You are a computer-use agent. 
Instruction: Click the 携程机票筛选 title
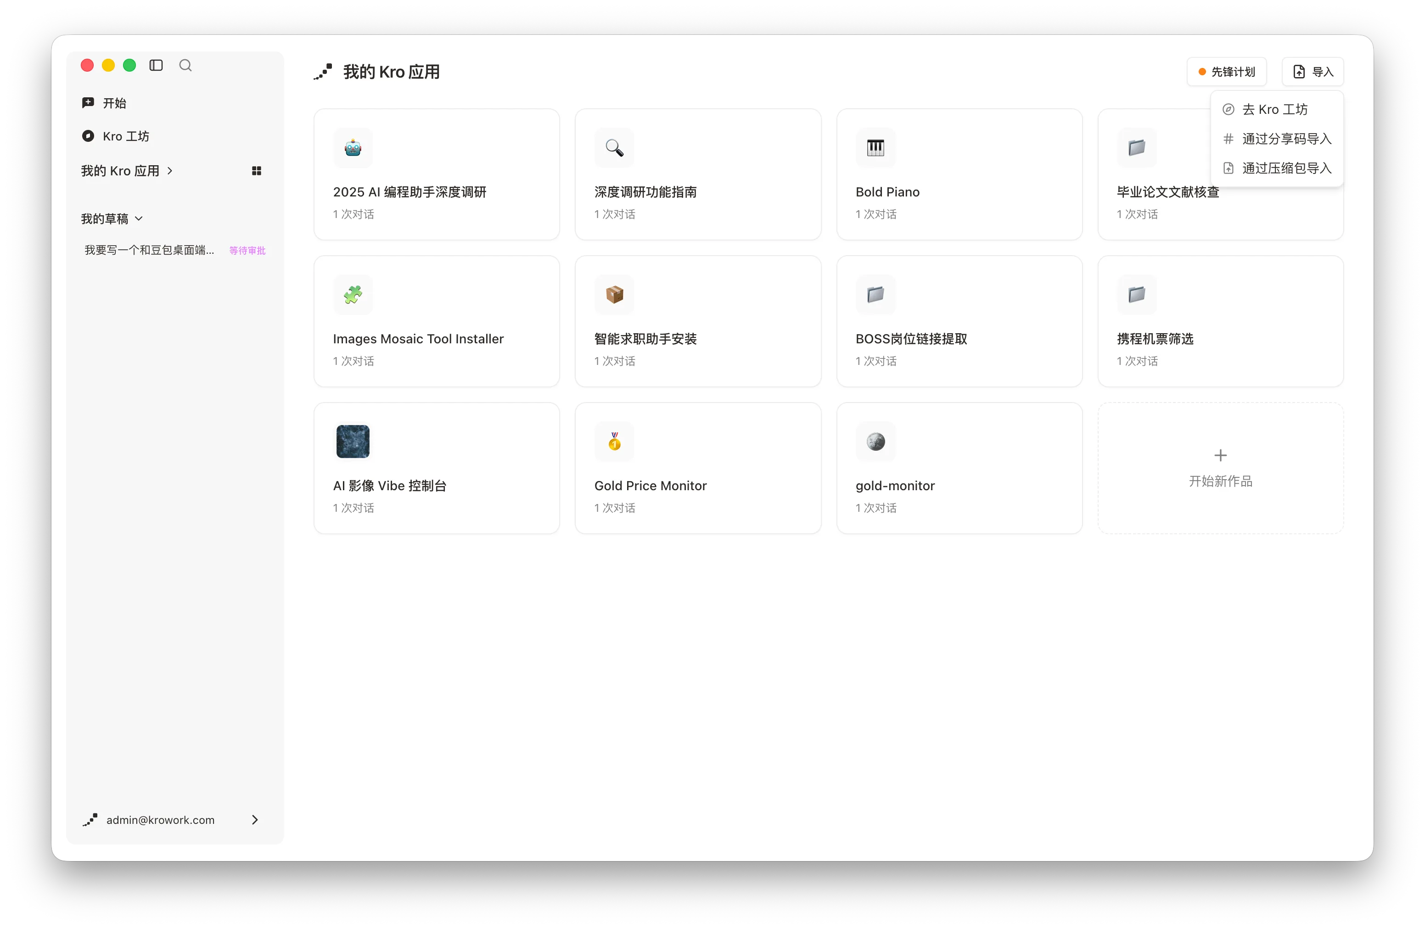(1155, 339)
